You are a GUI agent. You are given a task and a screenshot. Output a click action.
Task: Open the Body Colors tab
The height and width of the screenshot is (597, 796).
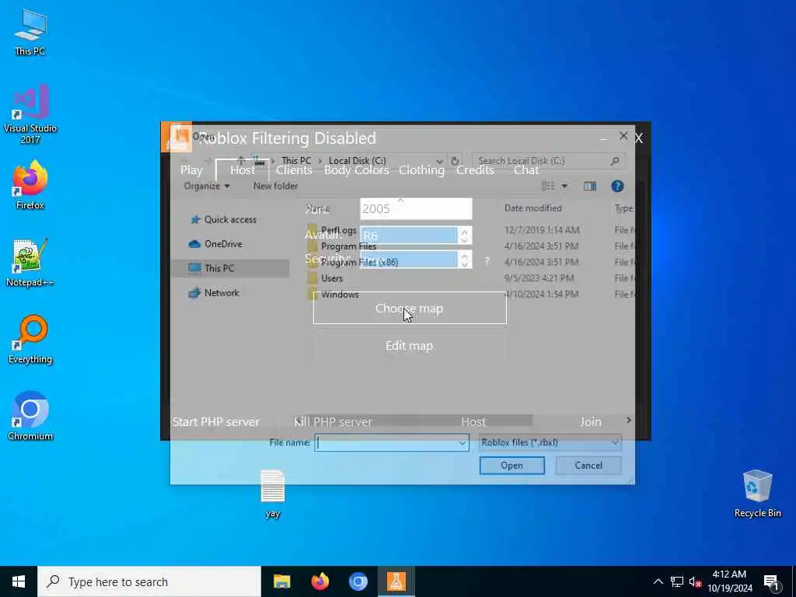point(356,170)
